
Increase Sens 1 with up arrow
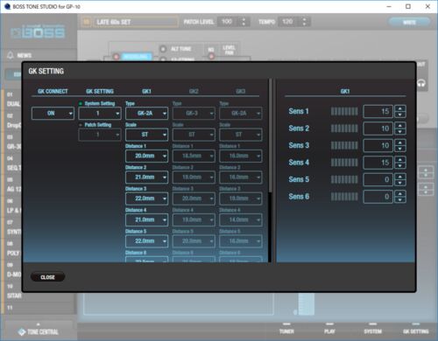click(400, 108)
